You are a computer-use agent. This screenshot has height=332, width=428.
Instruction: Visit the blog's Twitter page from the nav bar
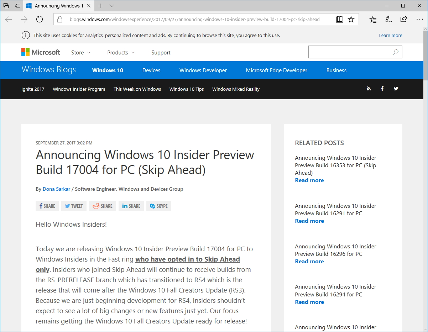[396, 89]
